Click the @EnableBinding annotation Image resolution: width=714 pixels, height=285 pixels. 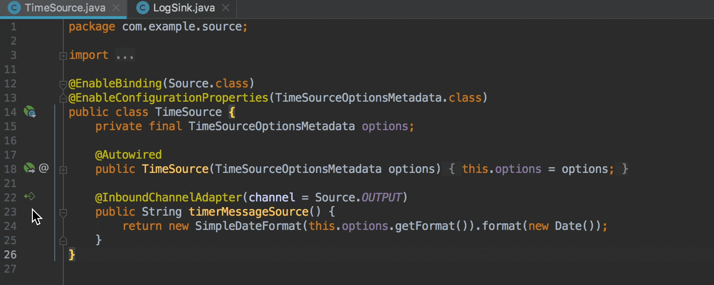[x=115, y=84]
